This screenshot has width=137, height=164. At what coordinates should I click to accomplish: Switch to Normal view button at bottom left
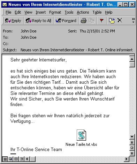(5, 159)
